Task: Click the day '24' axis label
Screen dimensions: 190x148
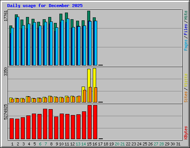Action: (x=139, y=144)
